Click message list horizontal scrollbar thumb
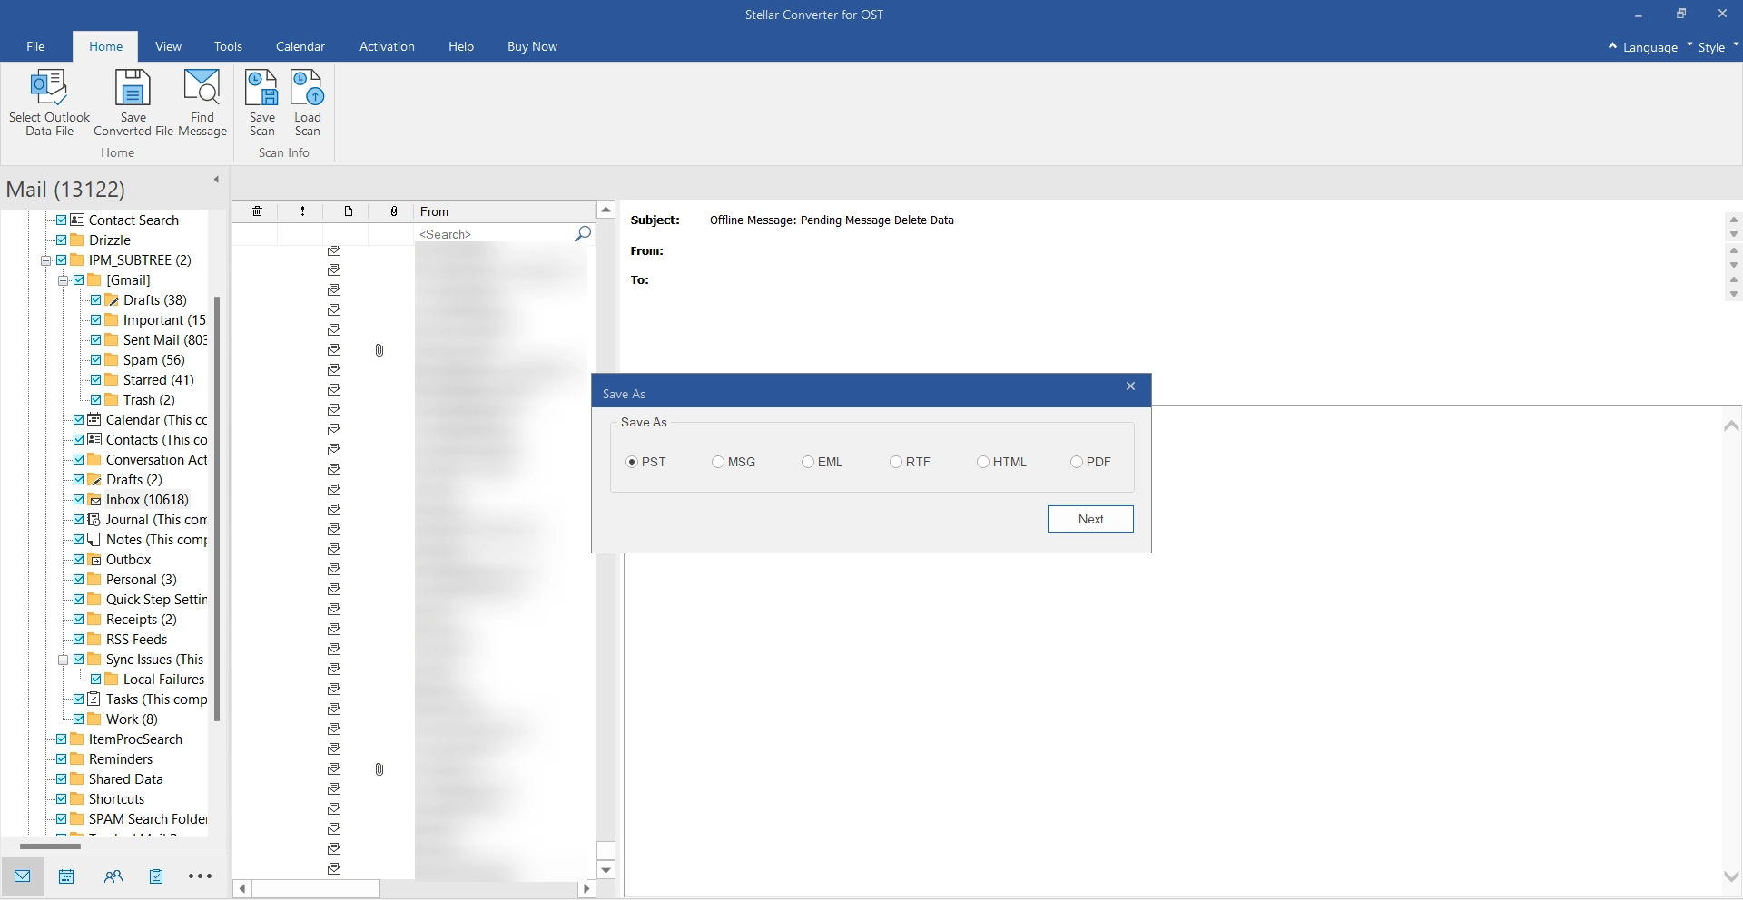This screenshot has height=900, width=1743. (315, 889)
